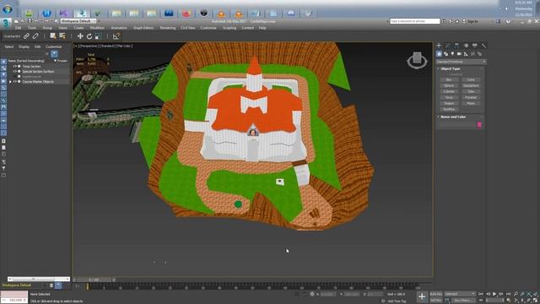The image size is (540, 304).
Task: Toggle the Auto Key button
Action: (436, 294)
